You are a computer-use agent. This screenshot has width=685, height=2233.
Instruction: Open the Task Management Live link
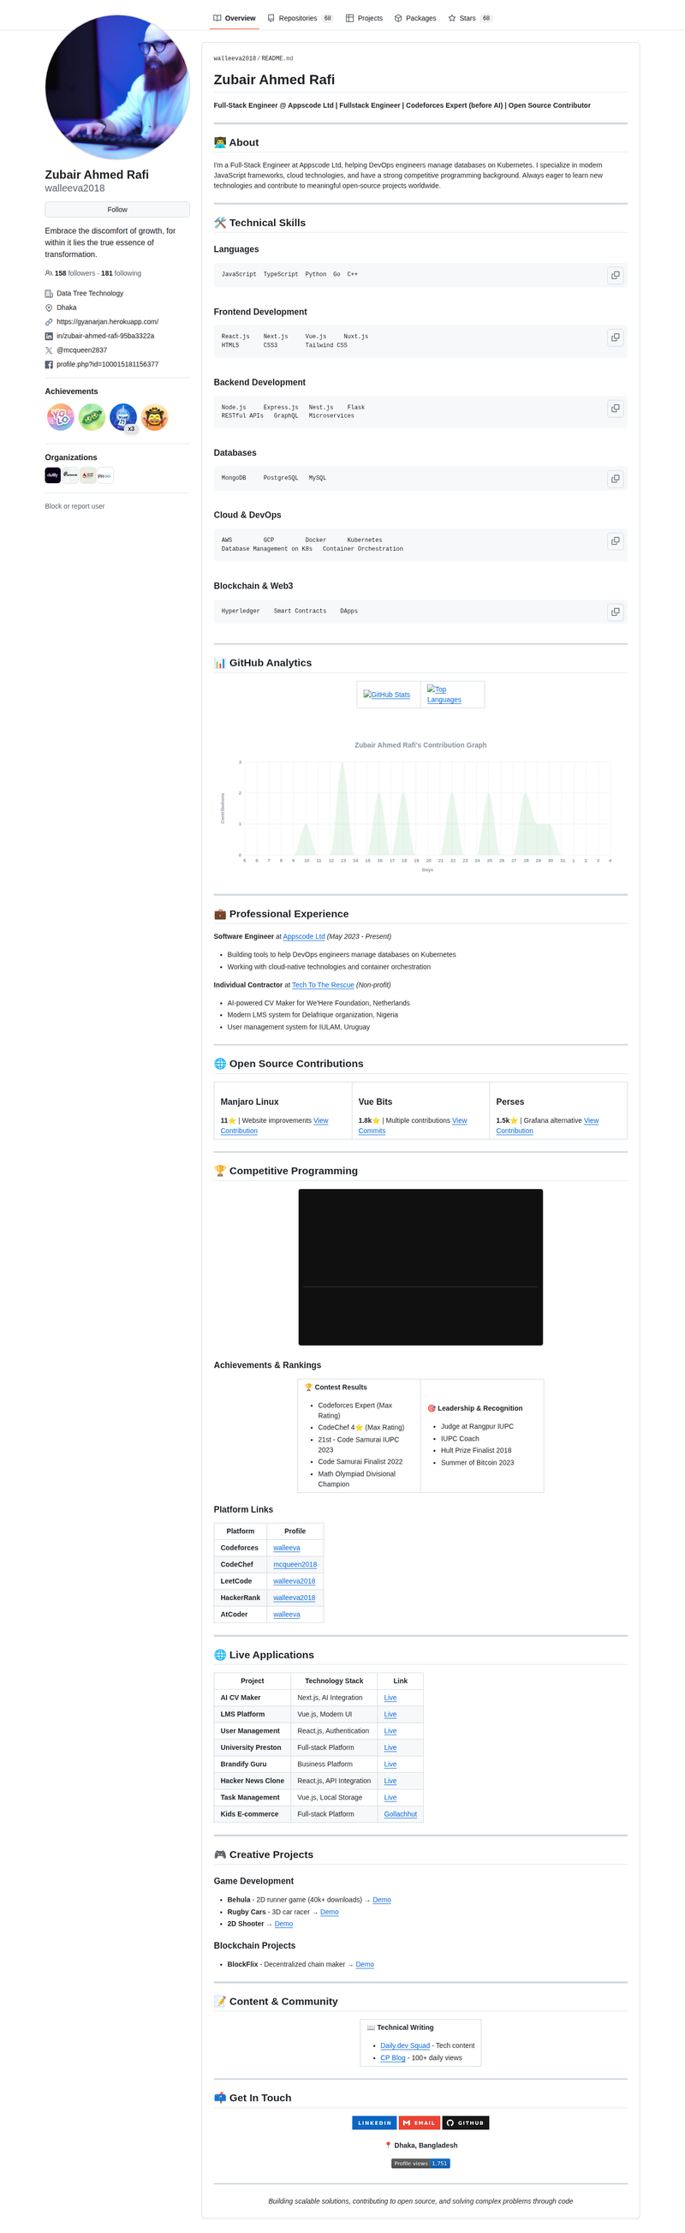(x=390, y=1797)
